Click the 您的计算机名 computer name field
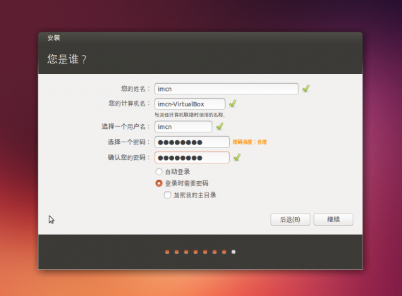402x296 pixels. coord(190,104)
